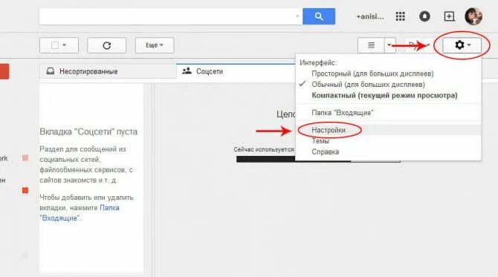Click the pale pink label color square
498x277 pixels.
click(25, 157)
